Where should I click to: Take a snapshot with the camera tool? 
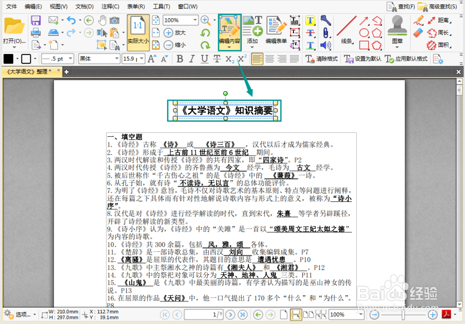115,20
